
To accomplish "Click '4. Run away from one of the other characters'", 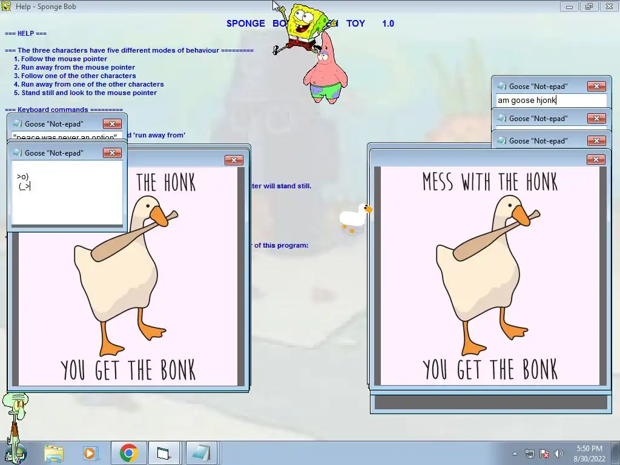I will point(88,84).
